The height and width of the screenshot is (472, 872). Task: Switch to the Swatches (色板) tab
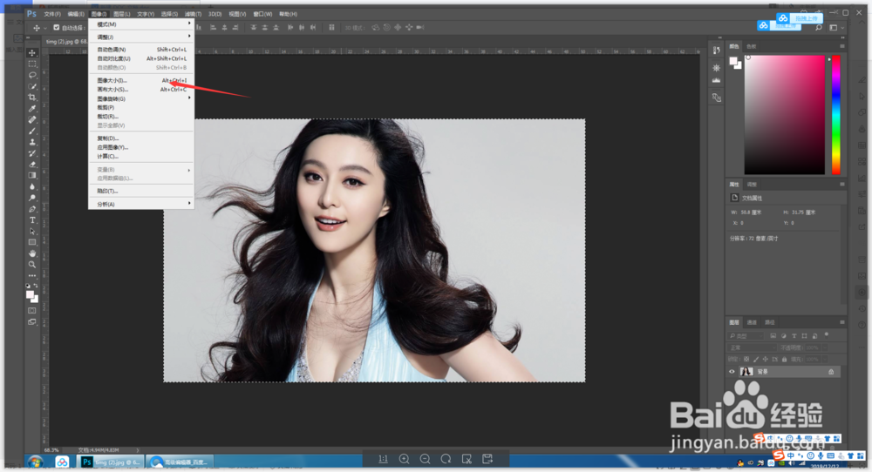click(x=752, y=46)
